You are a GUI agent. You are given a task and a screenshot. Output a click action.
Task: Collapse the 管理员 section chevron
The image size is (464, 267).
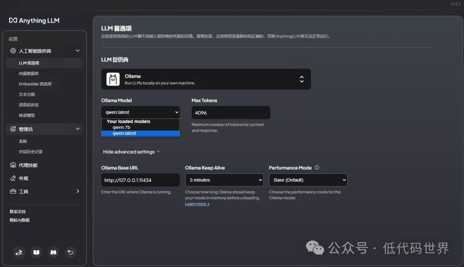(x=78, y=129)
